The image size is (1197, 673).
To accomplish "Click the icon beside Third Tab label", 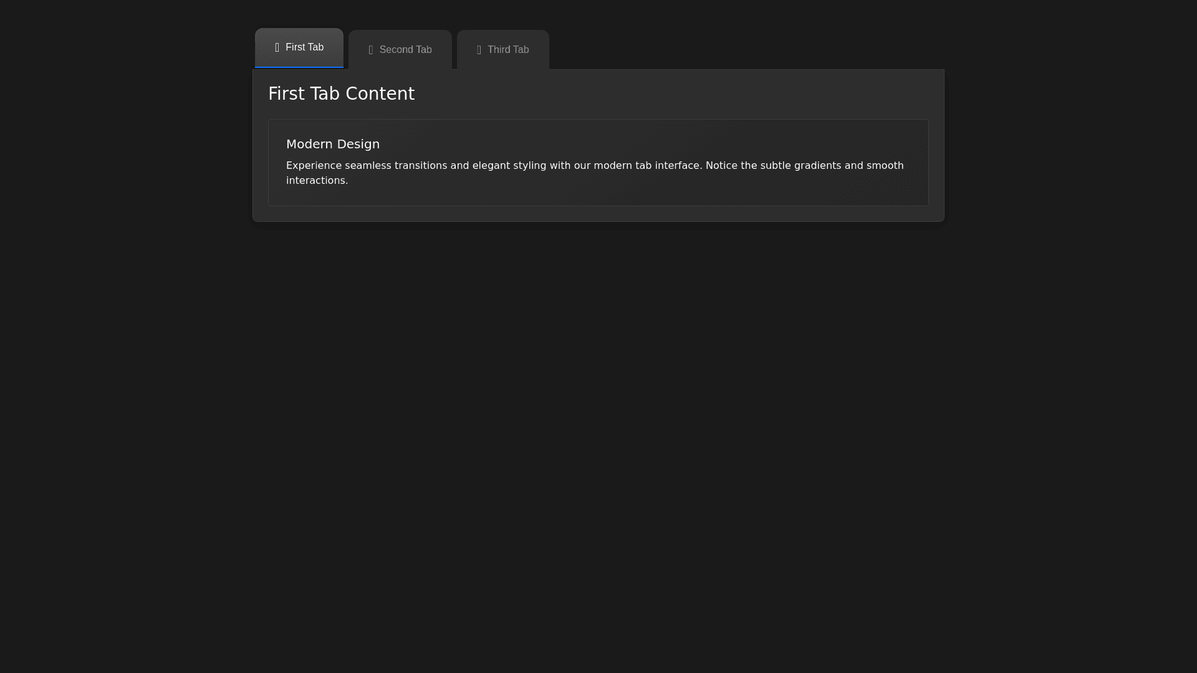I will coord(479,50).
